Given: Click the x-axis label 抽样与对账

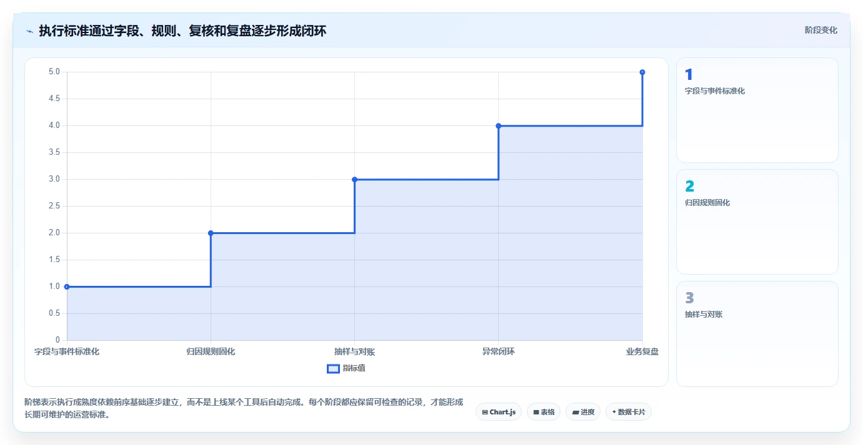Looking at the screenshot, I should pyautogui.click(x=354, y=351).
